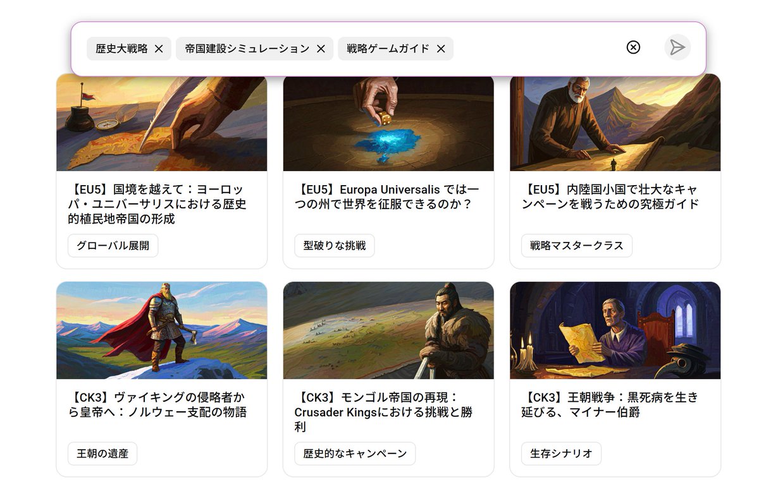Click the 歴史的なキャンペーン tag
Image resolution: width=759 pixels, height=499 pixels.
click(355, 454)
